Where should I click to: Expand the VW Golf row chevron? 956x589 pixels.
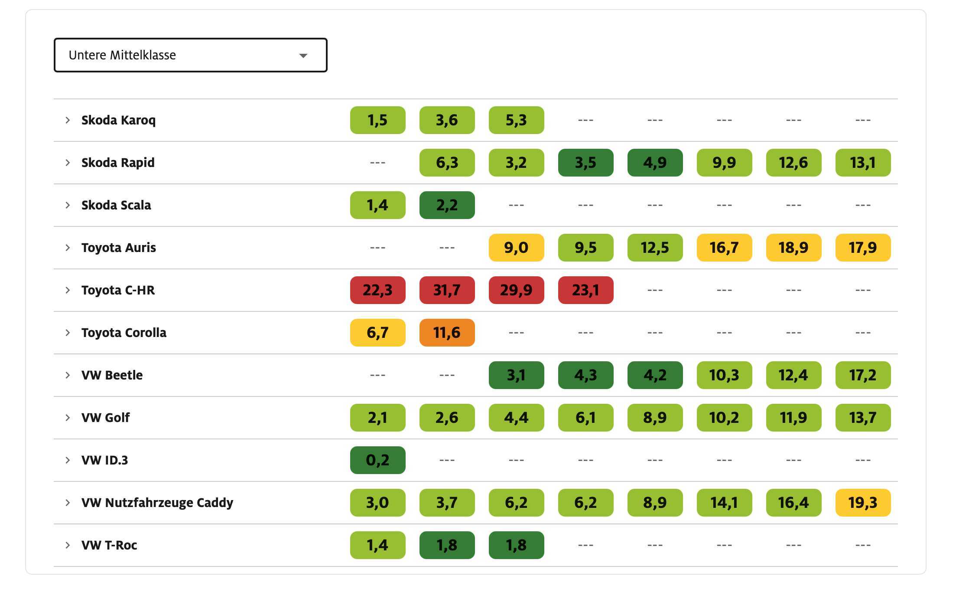pyautogui.click(x=68, y=418)
